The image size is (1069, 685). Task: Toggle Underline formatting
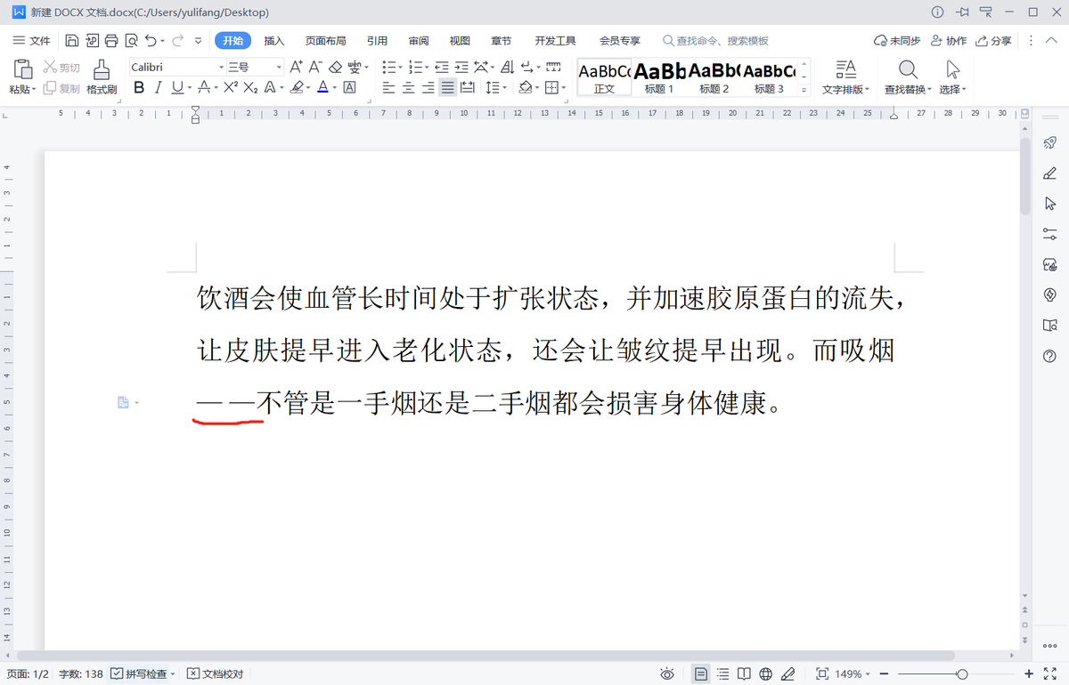pyautogui.click(x=177, y=87)
